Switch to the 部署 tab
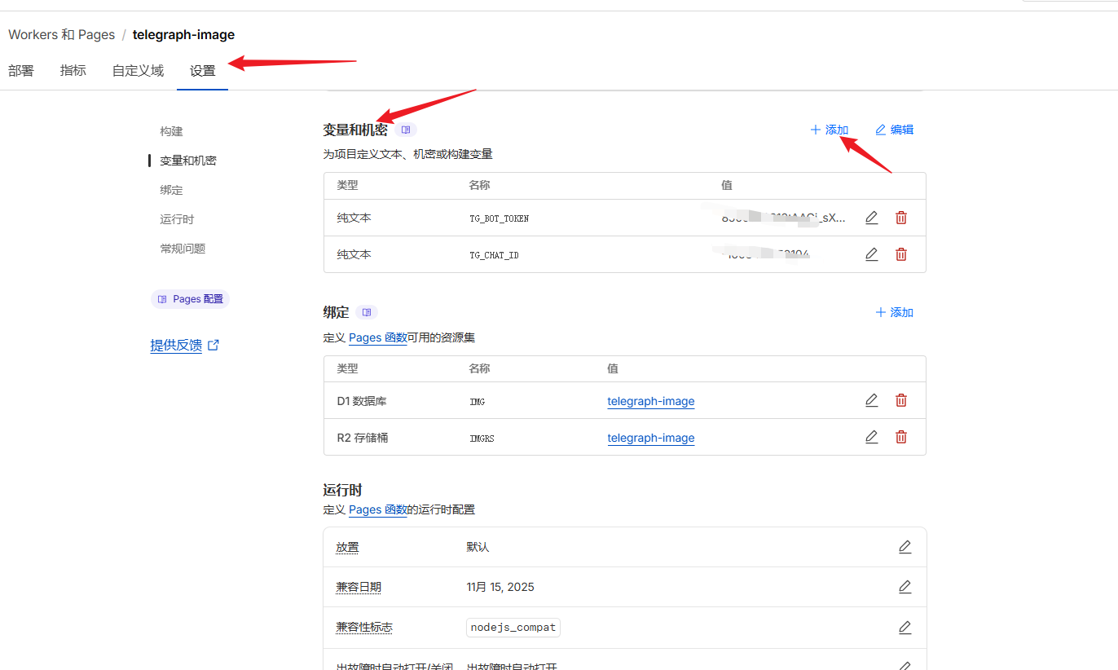Screen dimensions: 1118x670 click(21, 71)
